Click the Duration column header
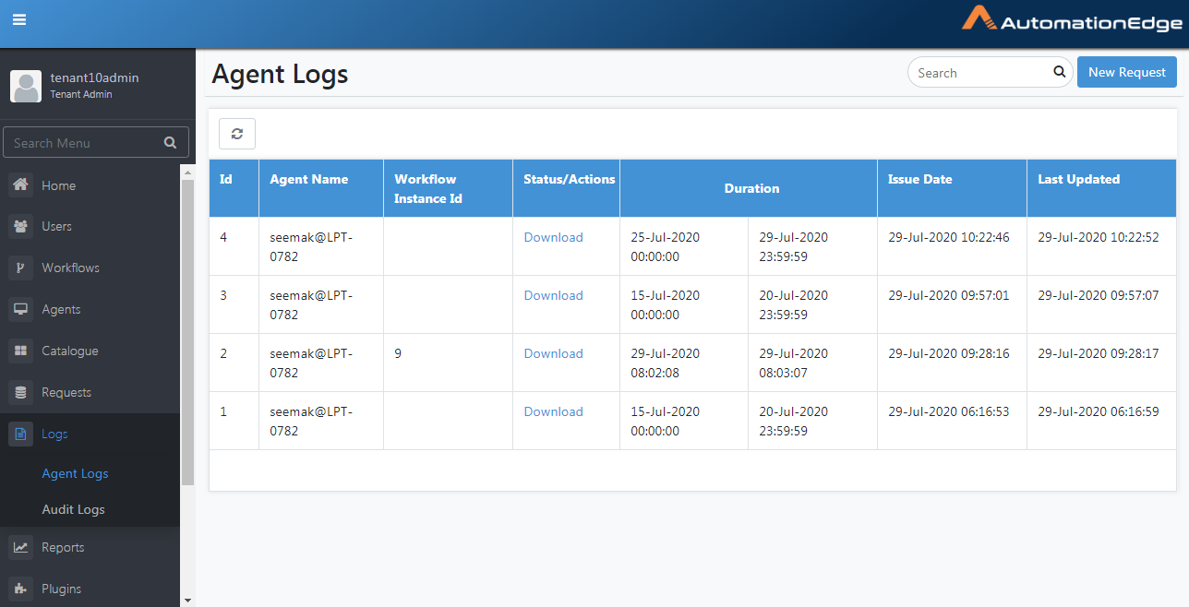Viewport: 1189px width, 607px height. point(749,188)
